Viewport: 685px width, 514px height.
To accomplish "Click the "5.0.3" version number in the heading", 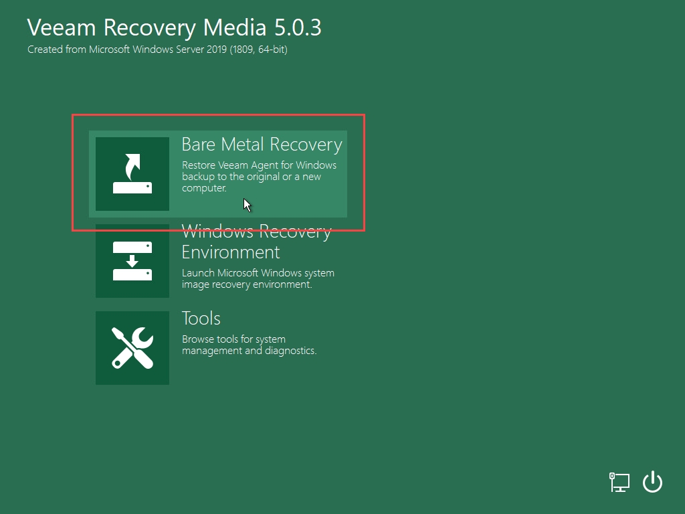I will coord(298,27).
